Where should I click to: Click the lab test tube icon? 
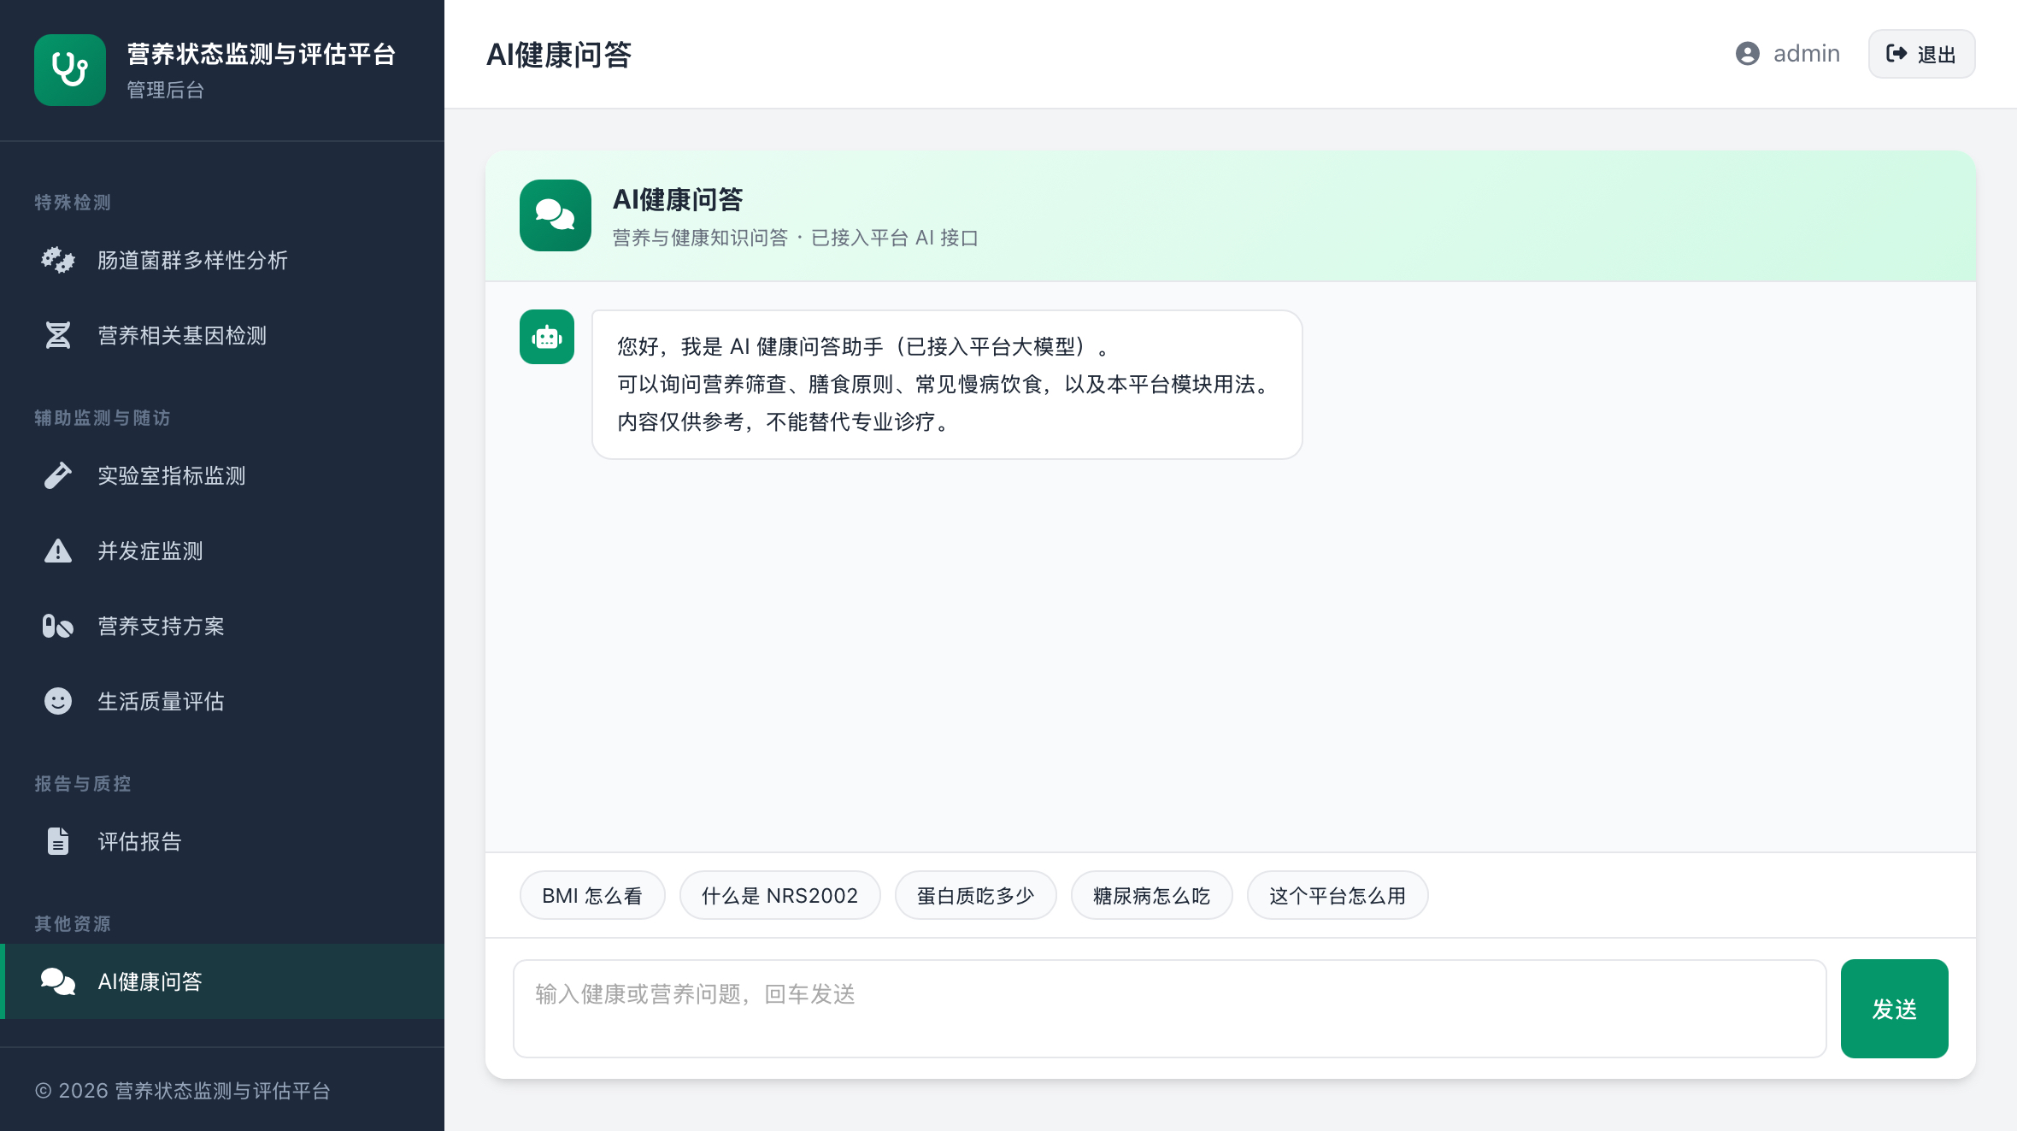tap(58, 475)
